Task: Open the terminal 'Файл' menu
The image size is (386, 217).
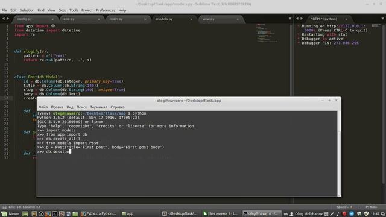Action: pos(43,107)
